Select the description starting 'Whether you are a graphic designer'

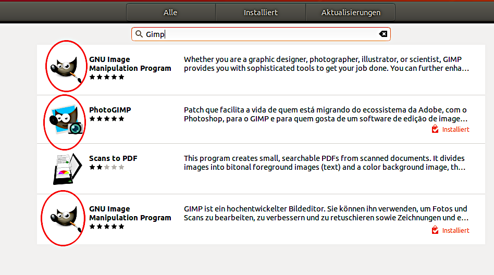pyautogui.click(x=326, y=64)
